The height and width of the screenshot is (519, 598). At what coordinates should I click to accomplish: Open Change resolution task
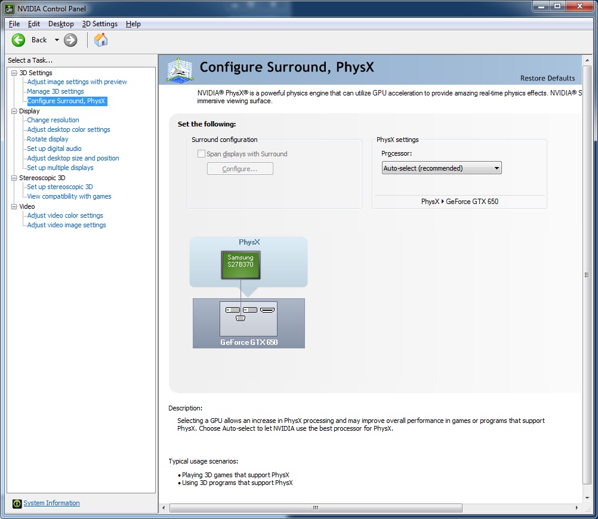tap(53, 120)
